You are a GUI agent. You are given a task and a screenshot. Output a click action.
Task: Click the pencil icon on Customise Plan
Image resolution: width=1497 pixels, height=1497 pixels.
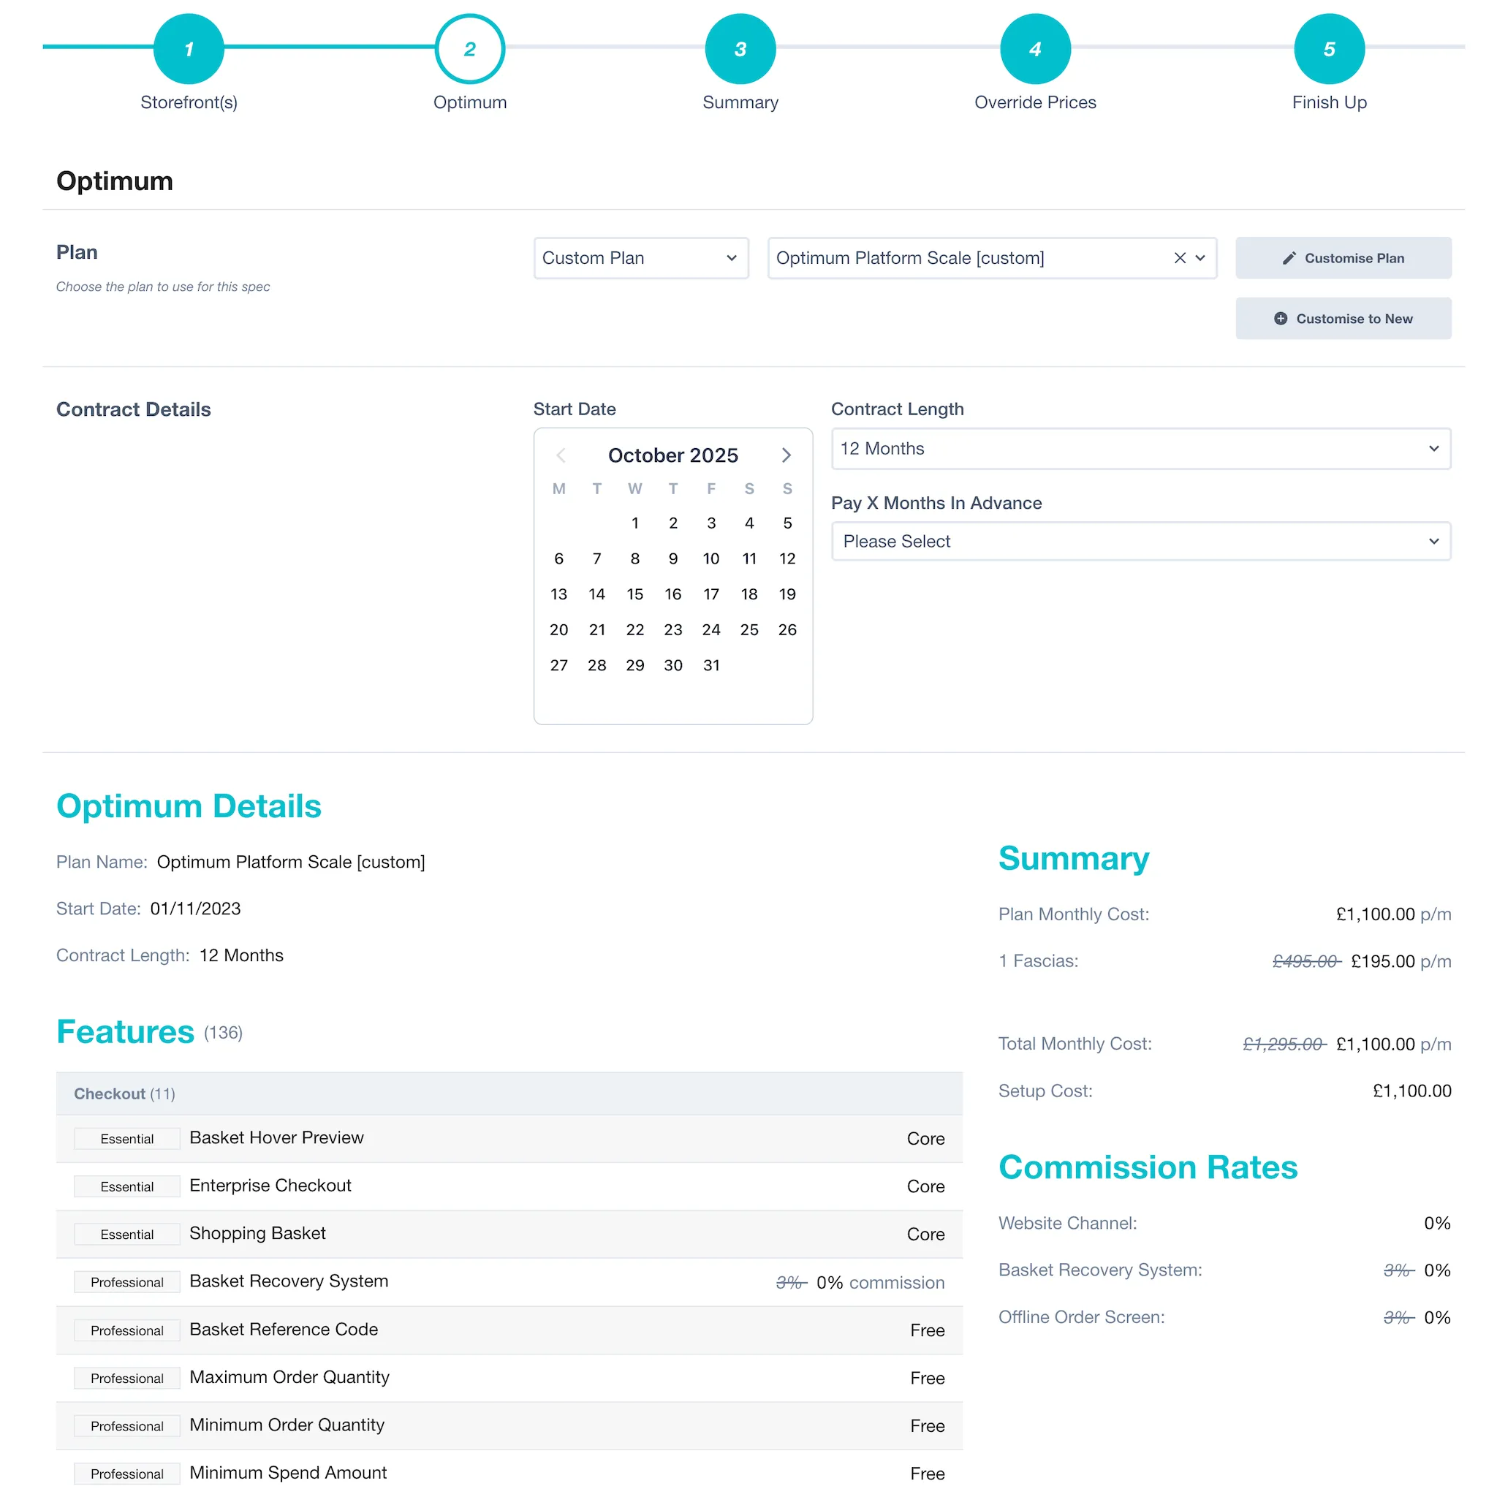[1290, 258]
